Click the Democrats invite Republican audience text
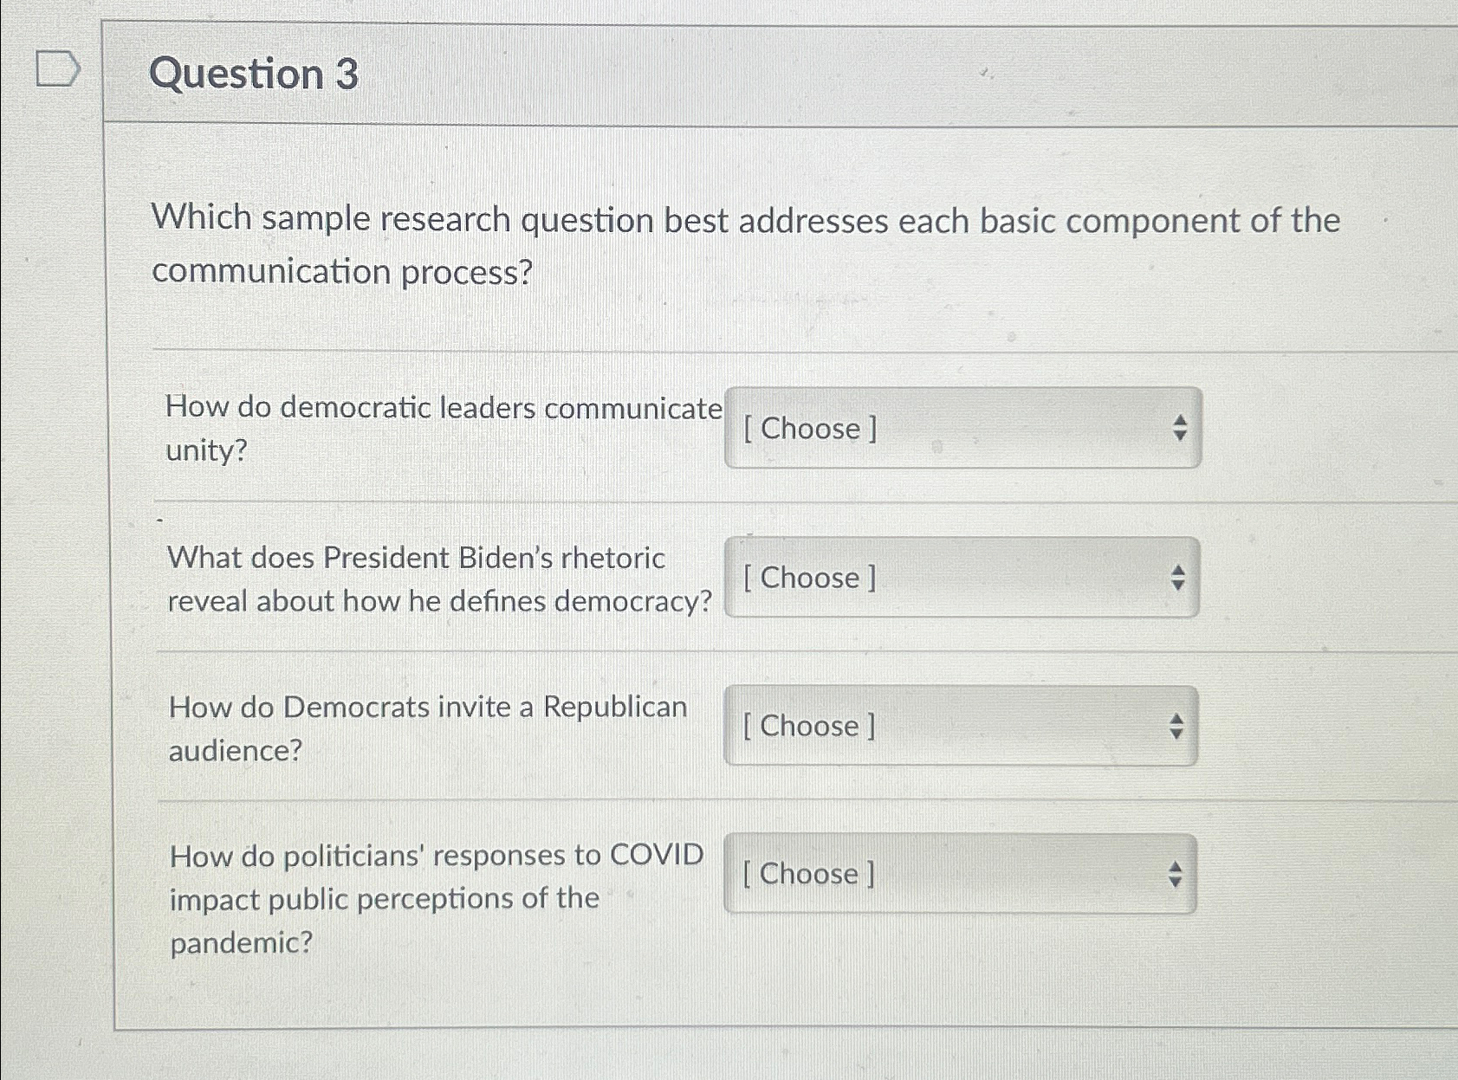This screenshot has width=1458, height=1080. tap(427, 728)
